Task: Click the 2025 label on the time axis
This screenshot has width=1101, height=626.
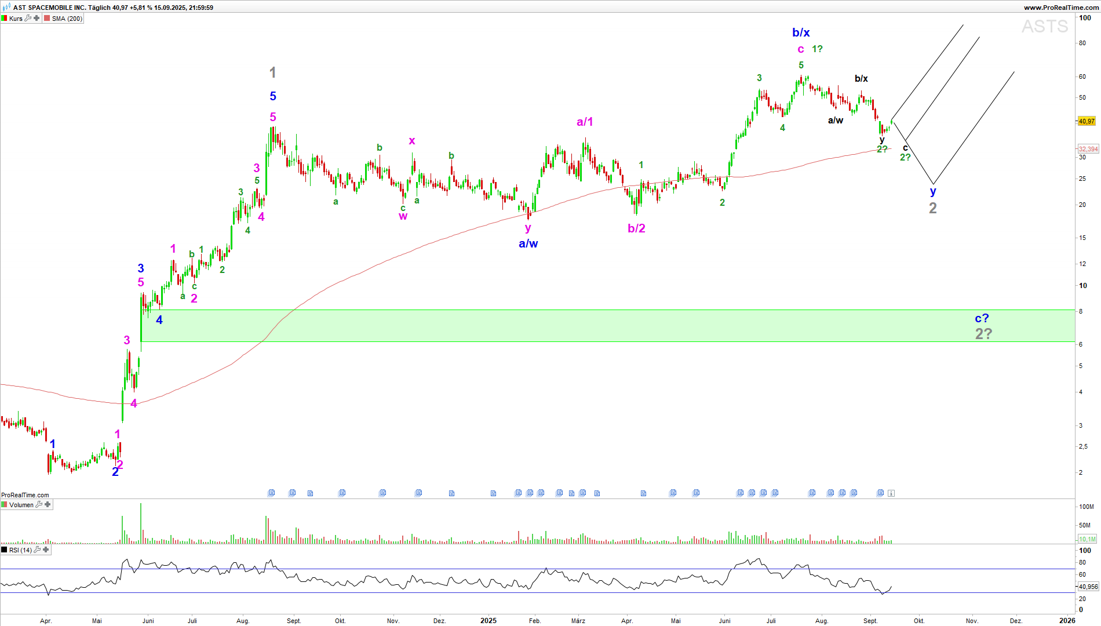Action: (x=488, y=620)
